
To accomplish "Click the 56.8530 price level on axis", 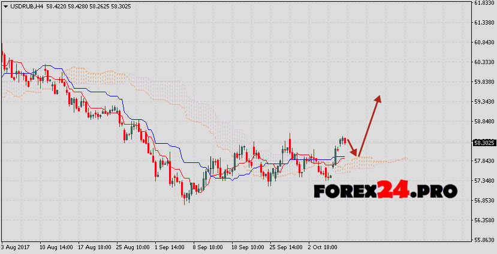I will pos(483,201).
